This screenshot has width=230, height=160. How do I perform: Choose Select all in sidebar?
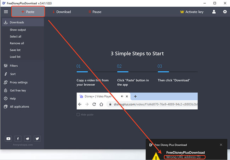[x=16, y=37]
